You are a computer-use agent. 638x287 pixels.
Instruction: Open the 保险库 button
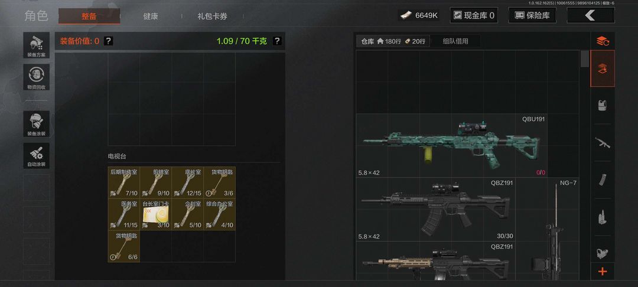pyautogui.click(x=532, y=15)
